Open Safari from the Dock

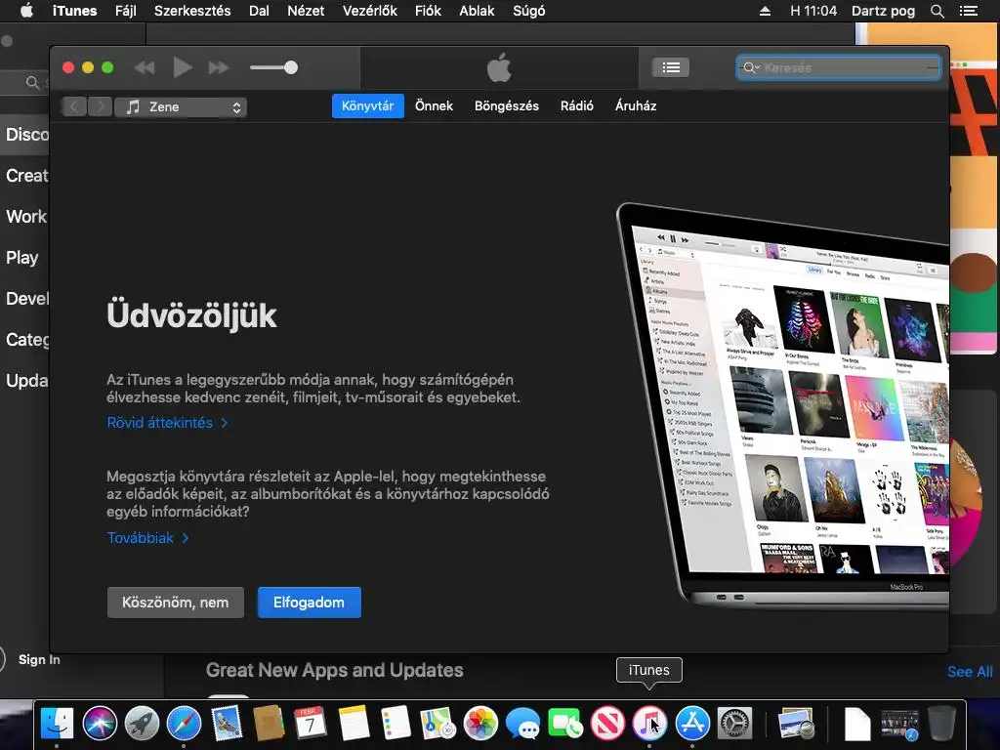click(184, 724)
